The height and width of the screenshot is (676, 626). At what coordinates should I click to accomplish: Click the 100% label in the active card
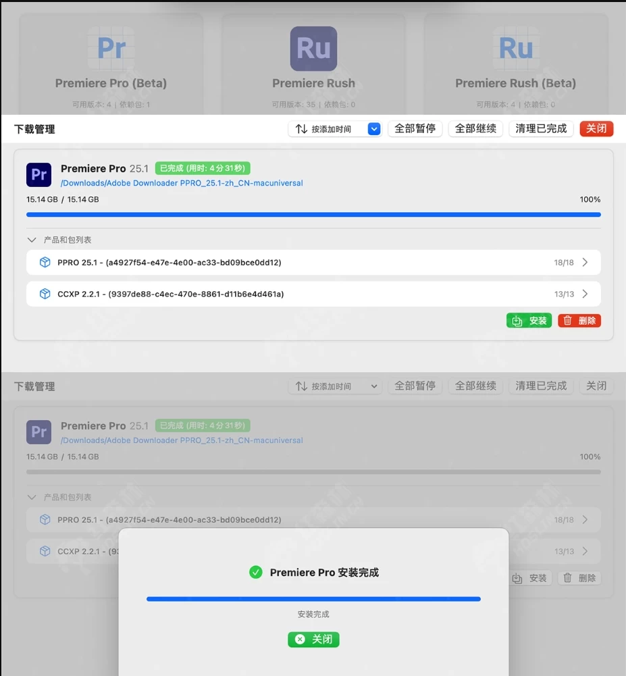coord(590,199)
